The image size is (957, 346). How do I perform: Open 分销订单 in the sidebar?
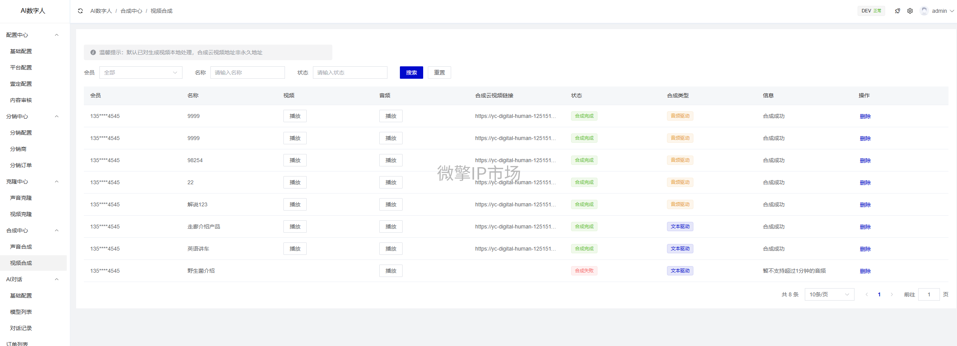click(x=21, y=165)
